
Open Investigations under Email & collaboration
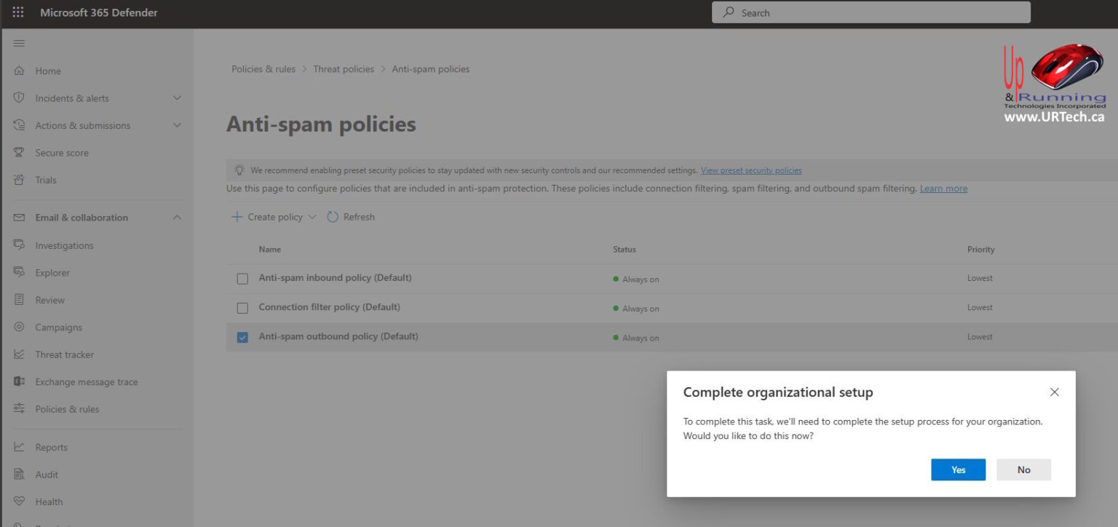(x=64, y=245)
